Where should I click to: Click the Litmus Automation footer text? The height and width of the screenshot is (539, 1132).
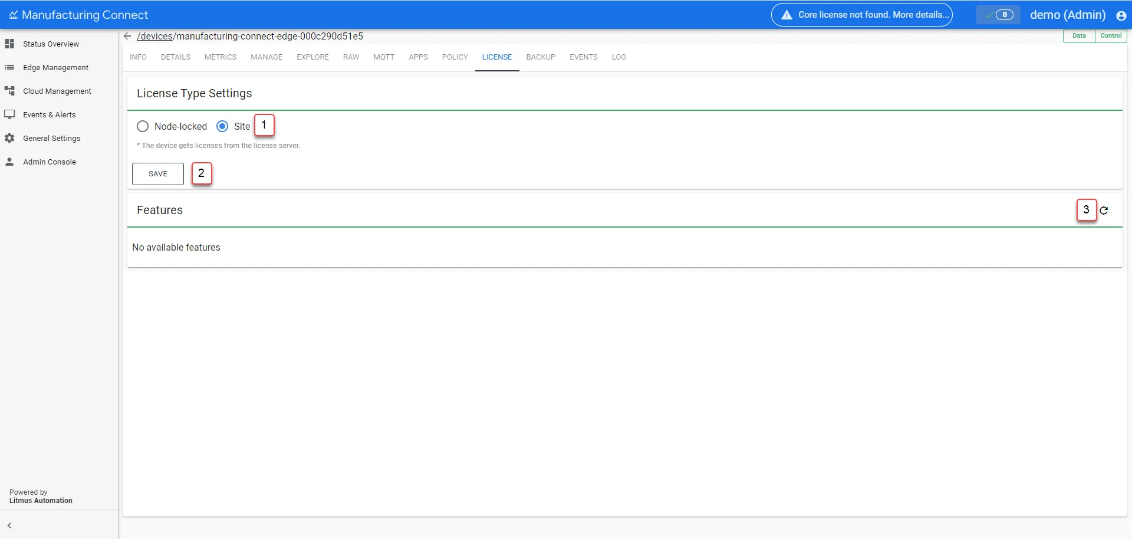(41, 501)
